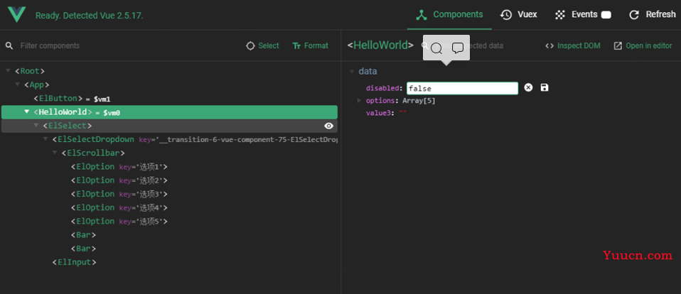Toggle the Format component names button
The image size is (681, 294).
[310, 45]
